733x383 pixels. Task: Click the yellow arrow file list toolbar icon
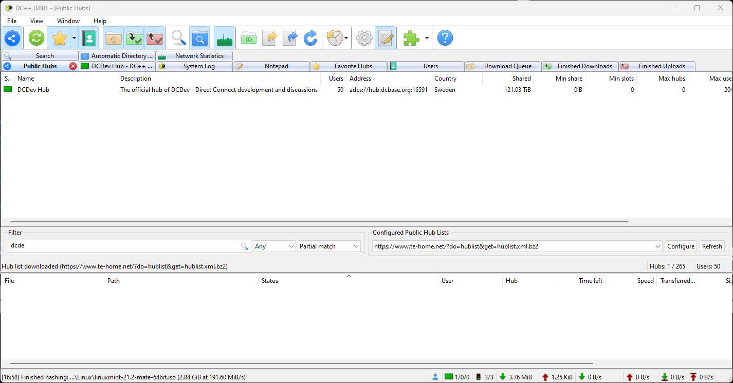point(269,38)
